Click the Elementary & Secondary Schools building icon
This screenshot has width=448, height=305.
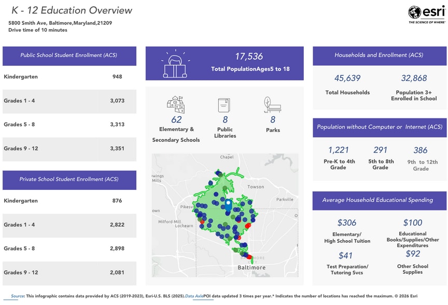coord(176,104)
